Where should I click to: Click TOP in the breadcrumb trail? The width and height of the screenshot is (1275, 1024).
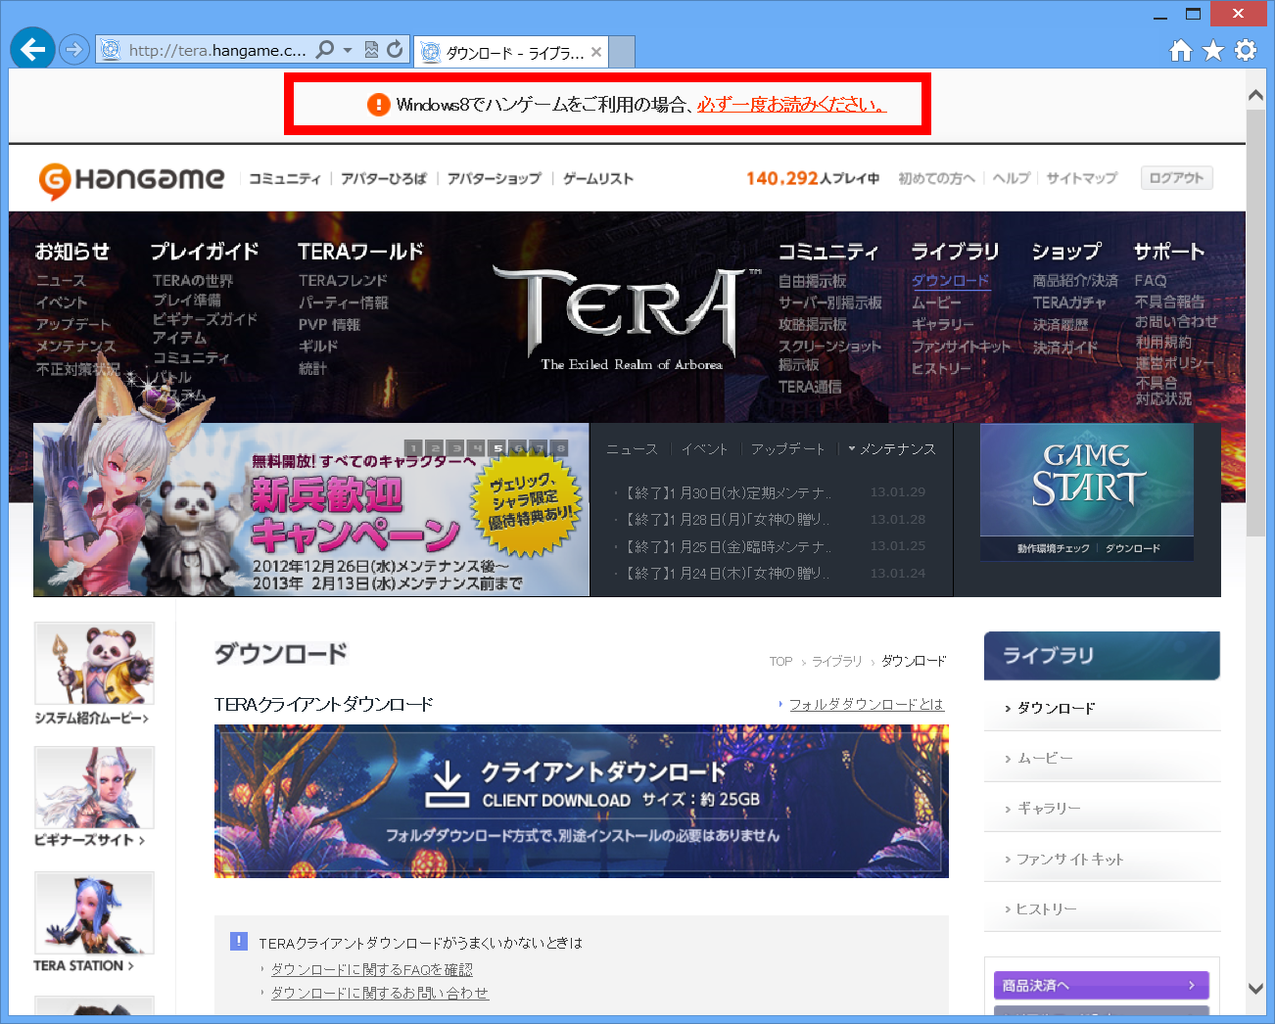click(x=780, y=662)
